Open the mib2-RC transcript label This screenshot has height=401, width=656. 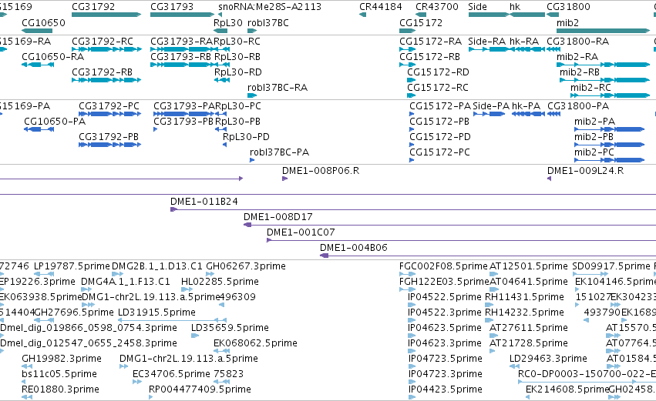click(590, 88)
